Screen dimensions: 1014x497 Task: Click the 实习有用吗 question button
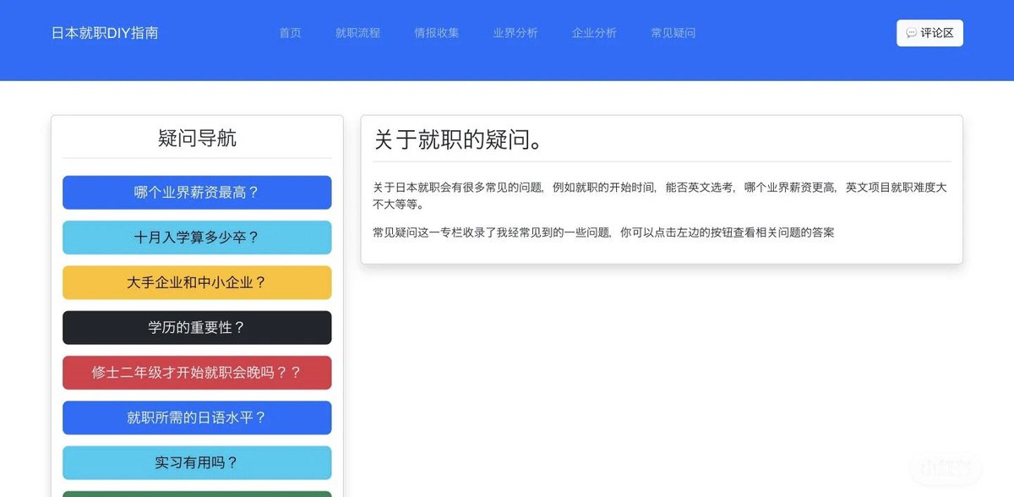(196, 462)
